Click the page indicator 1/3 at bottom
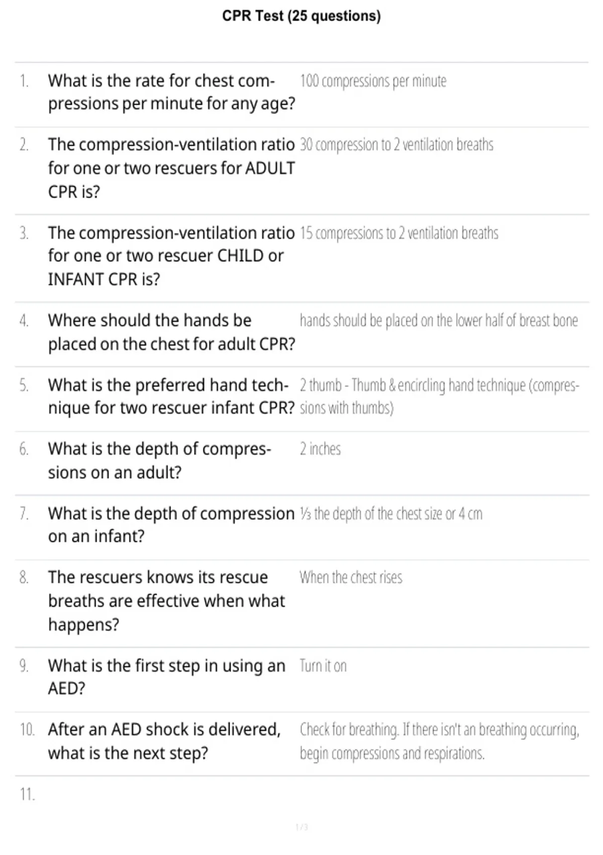Image resolution: width=603 pixels, height=855 pixels. [x=301, y=827]
